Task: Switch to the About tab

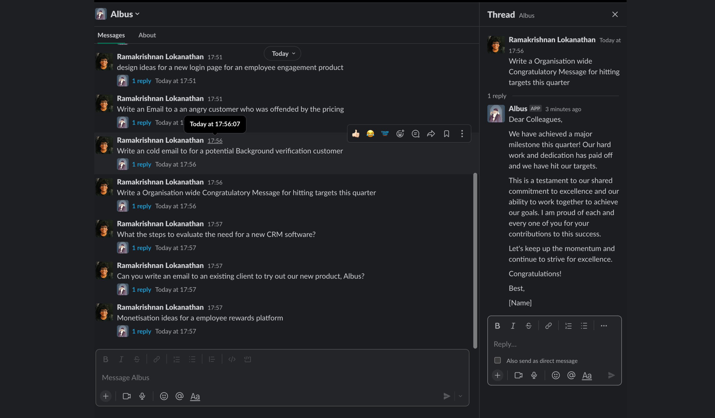Action: tap(147, 35)
